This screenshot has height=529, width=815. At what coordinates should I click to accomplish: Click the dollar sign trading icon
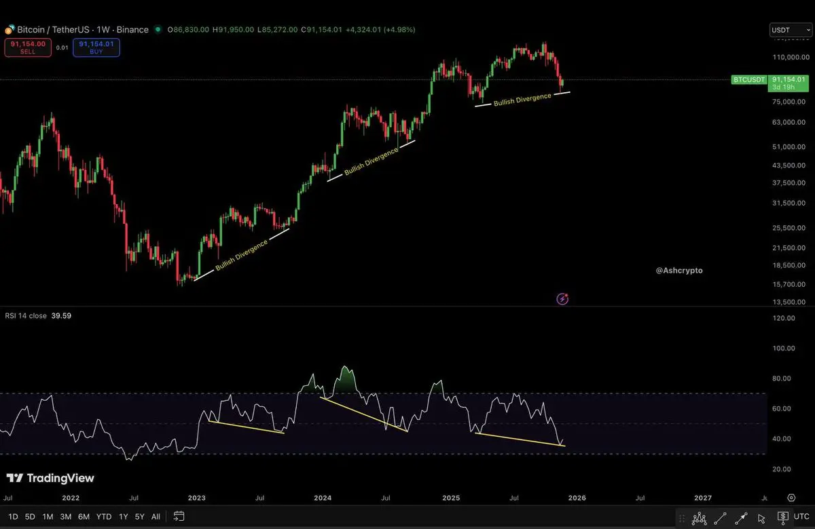click(783, 517)
